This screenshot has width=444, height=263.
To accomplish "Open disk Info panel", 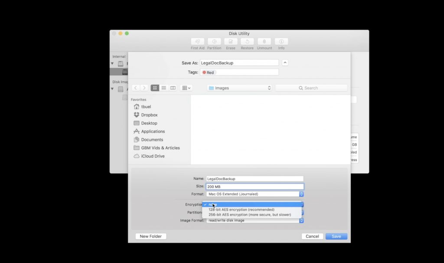I will [281, 43].
